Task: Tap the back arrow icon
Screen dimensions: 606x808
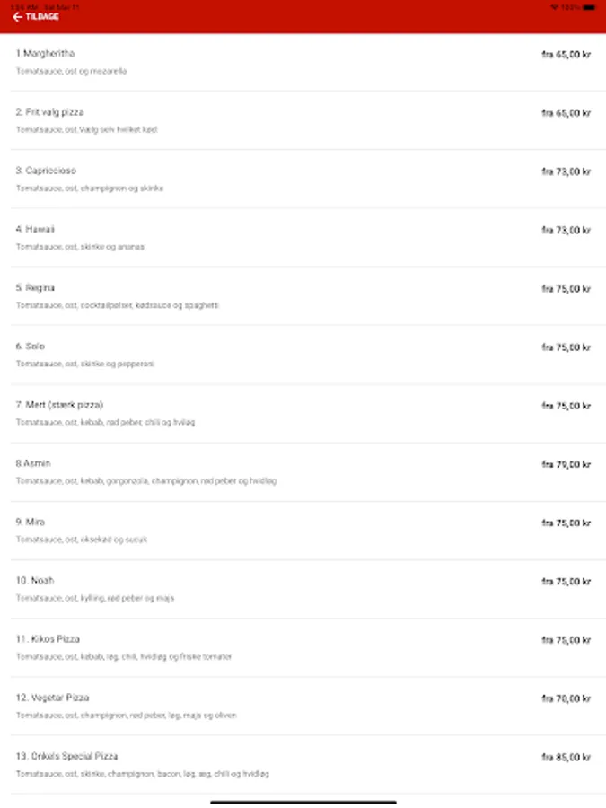Action: click(x=17, y=17)
